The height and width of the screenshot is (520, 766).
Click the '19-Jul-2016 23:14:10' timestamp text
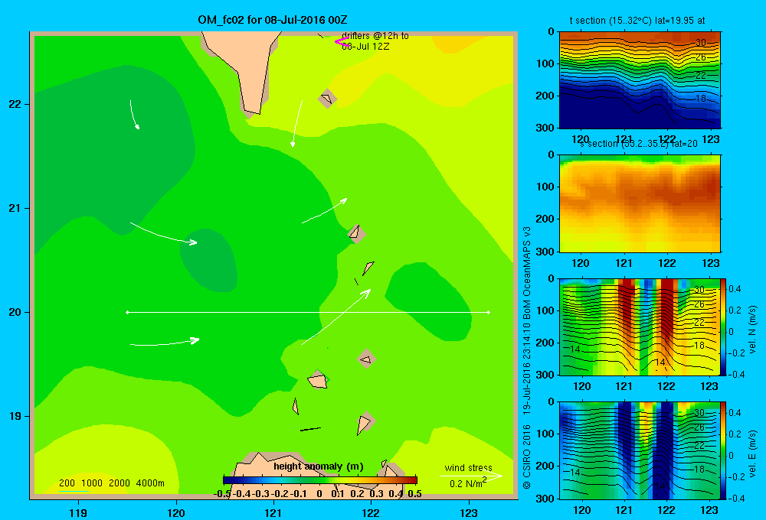click(527, 369)
